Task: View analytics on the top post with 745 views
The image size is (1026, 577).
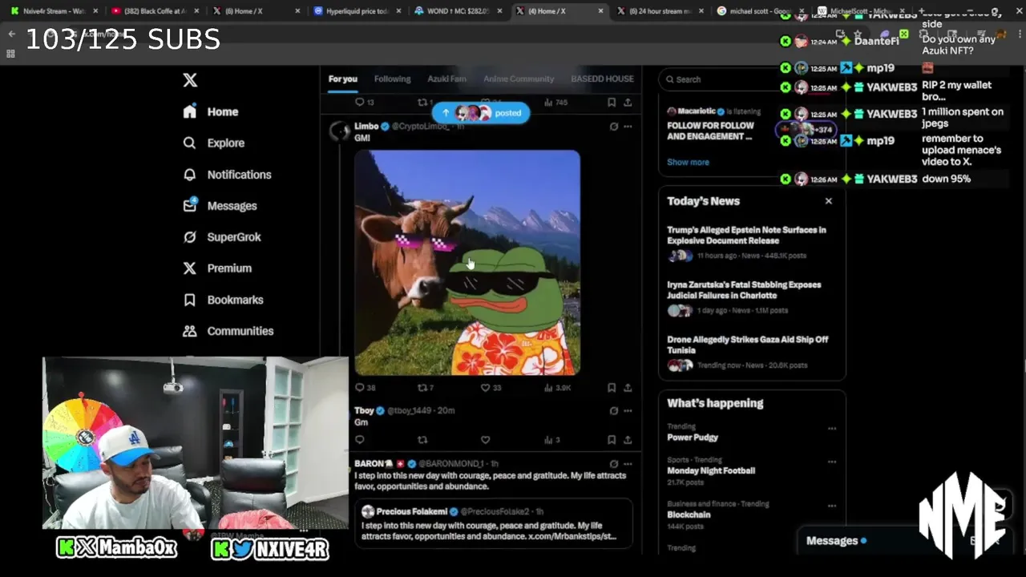Action: (556, 103)
